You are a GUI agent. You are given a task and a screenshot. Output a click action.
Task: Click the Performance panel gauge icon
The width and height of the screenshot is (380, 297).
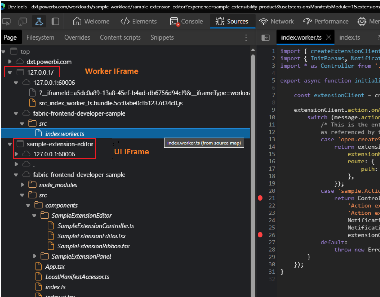click(308, 21)
